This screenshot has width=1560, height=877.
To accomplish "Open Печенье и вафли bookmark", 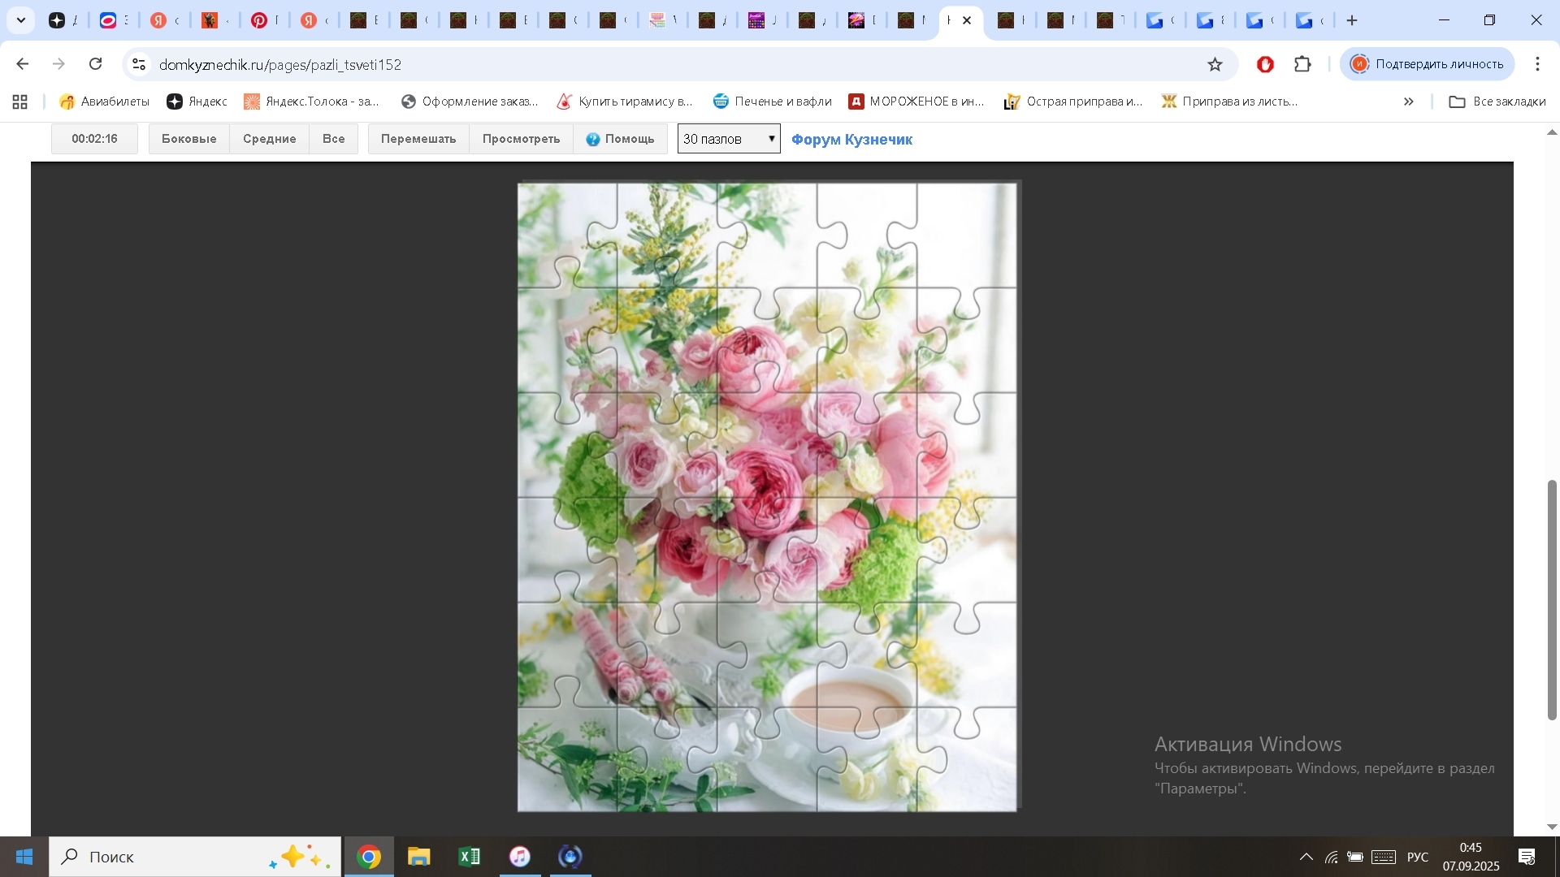I will [772, 102].
